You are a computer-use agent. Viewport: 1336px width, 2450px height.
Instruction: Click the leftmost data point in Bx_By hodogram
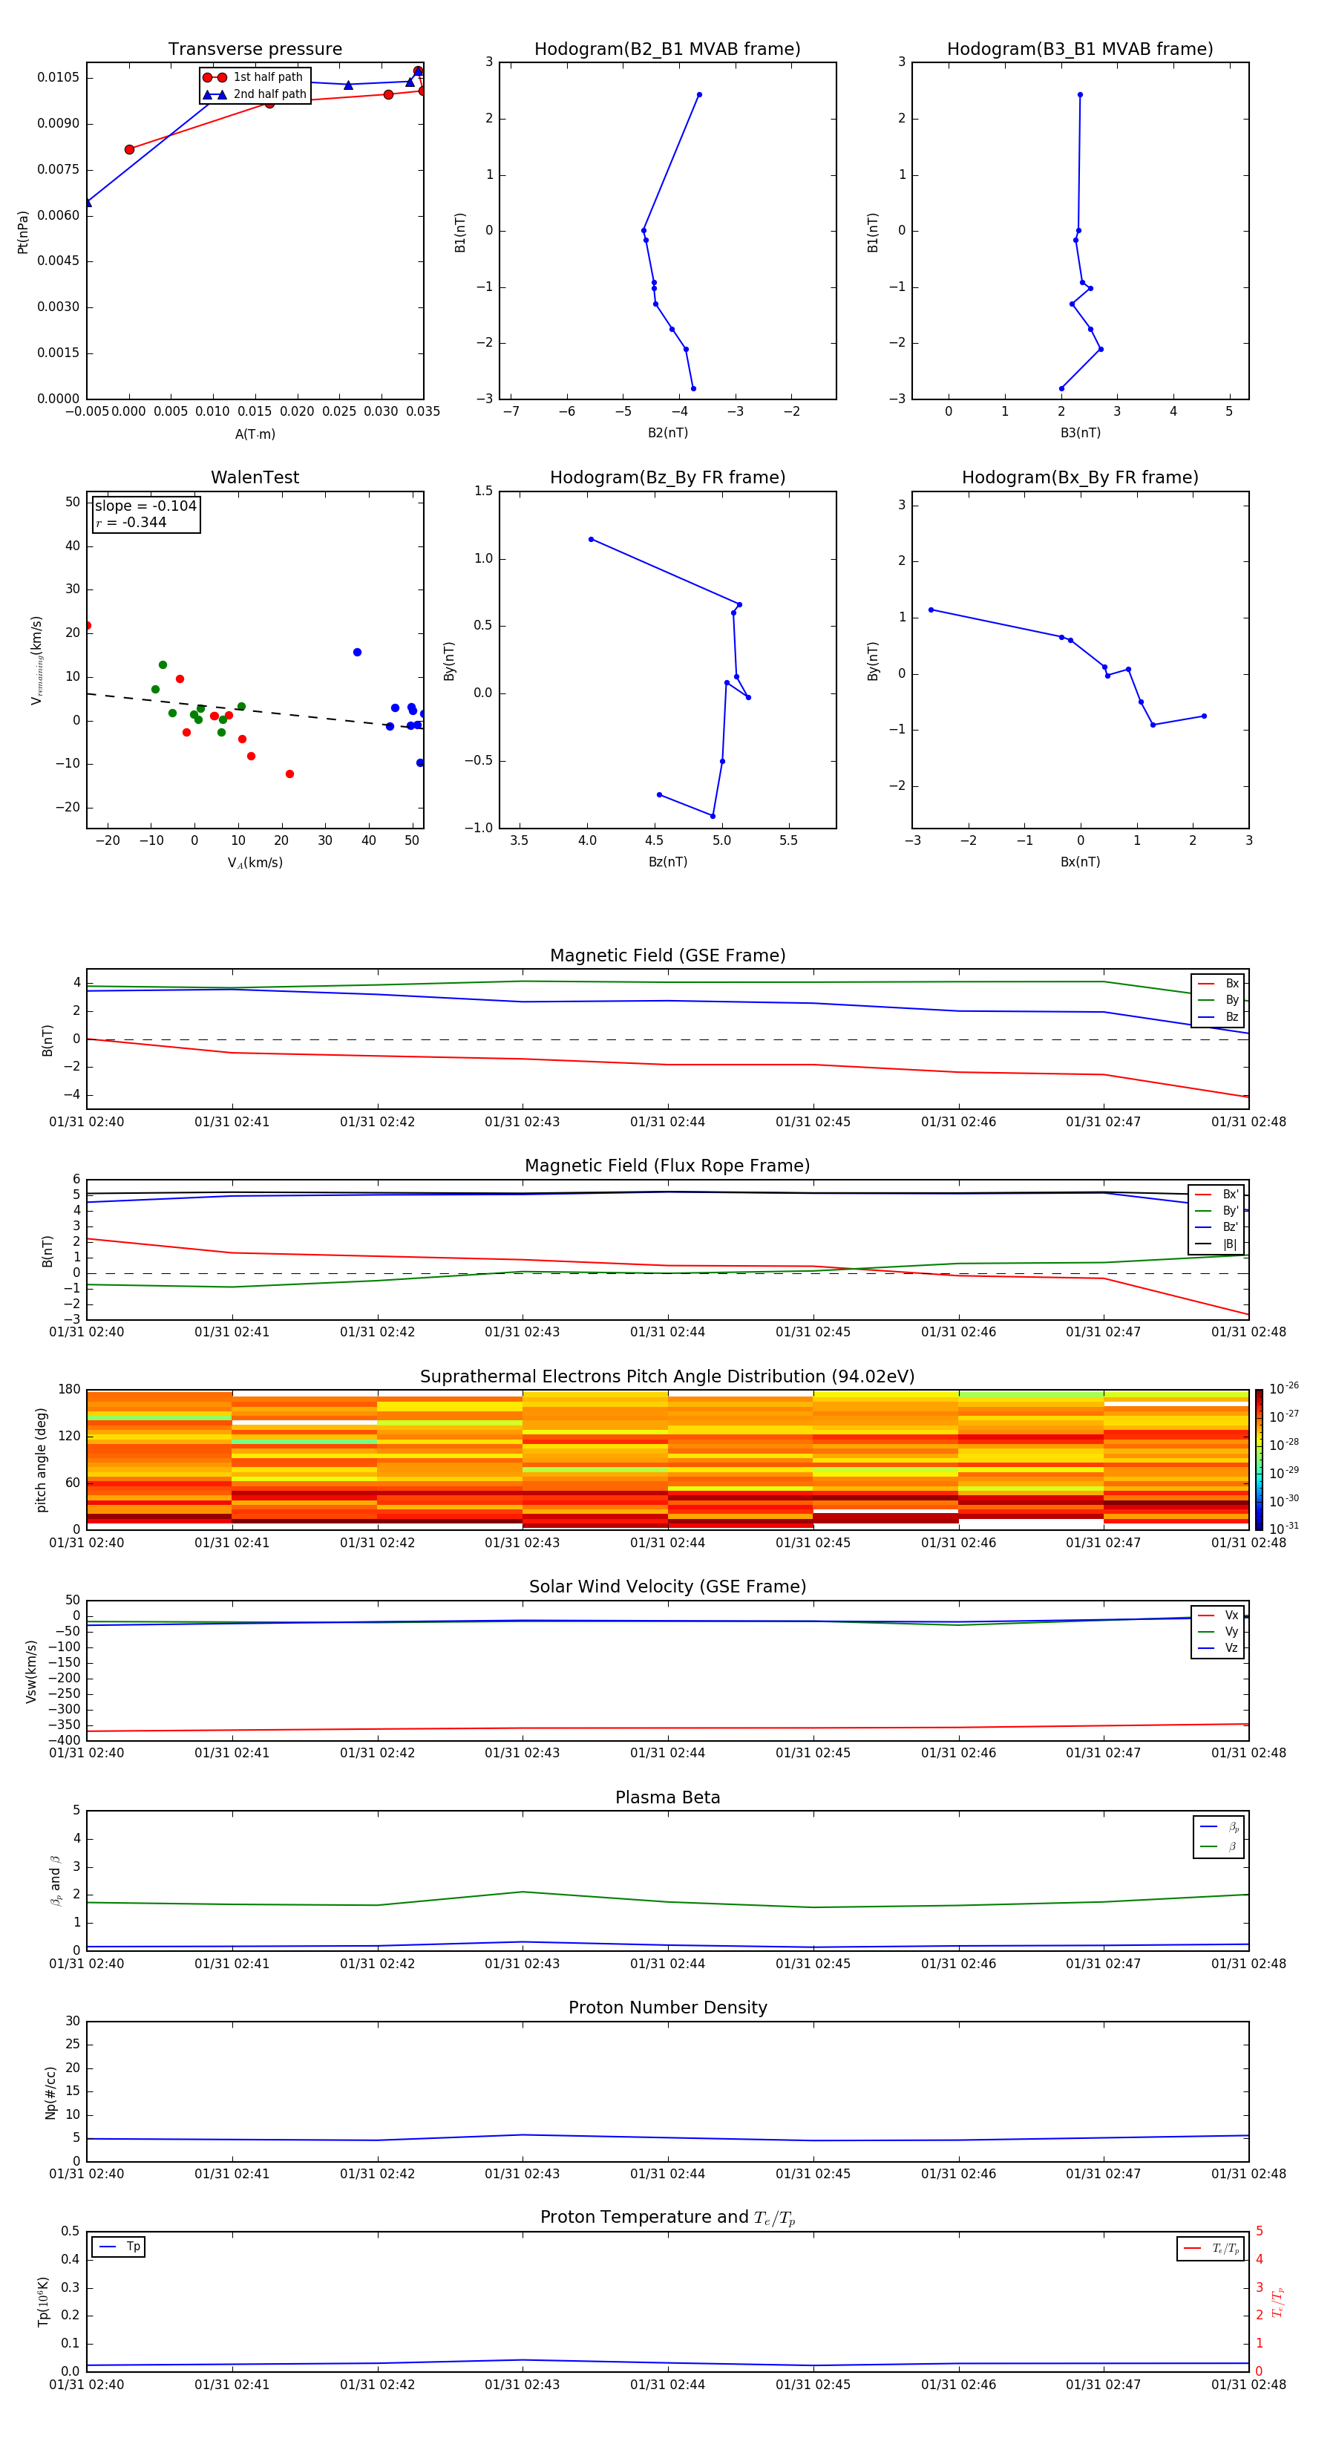tap(931, 610)
